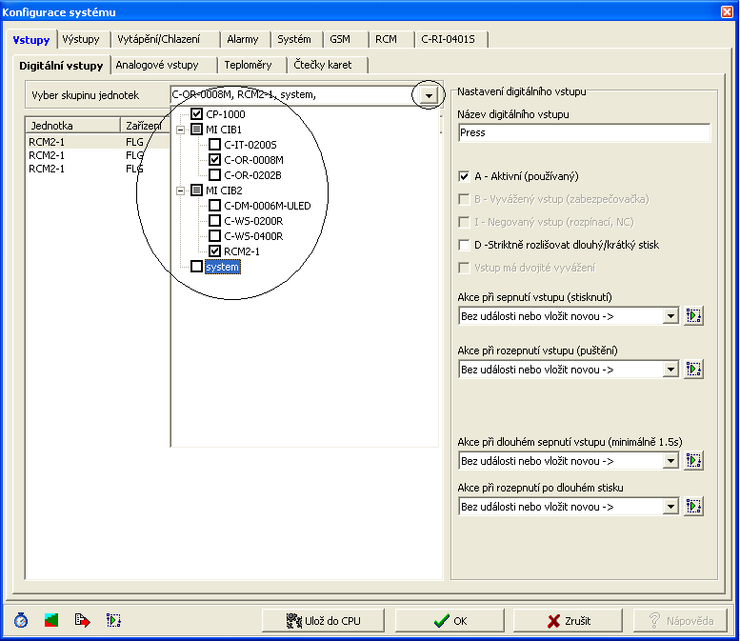Image resolution: width=740 pixels, height=641 pixels.
Task: Toggle 'A - Aktivní (používaný)' checkbox
Action: tap(464, 176)
